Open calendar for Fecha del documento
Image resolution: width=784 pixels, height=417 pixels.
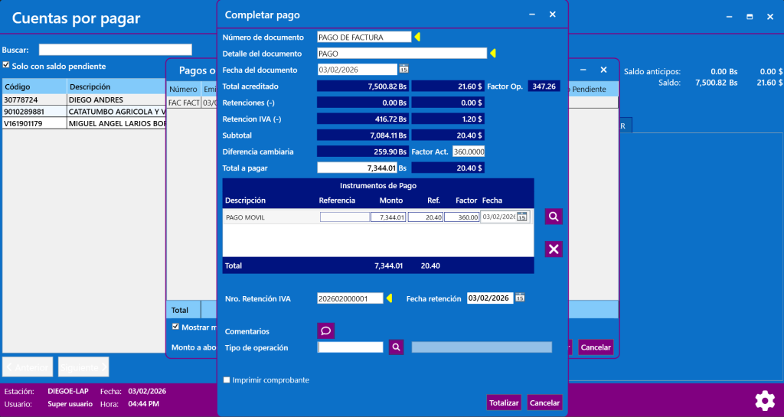click(x=403, y=70)
